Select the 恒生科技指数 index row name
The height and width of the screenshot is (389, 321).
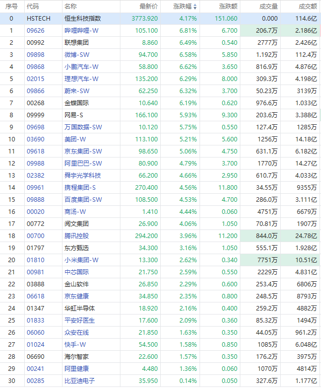83,18
